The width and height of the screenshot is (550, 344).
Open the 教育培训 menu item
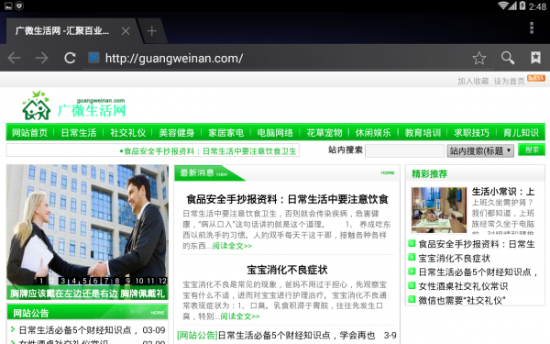(423, 133)
